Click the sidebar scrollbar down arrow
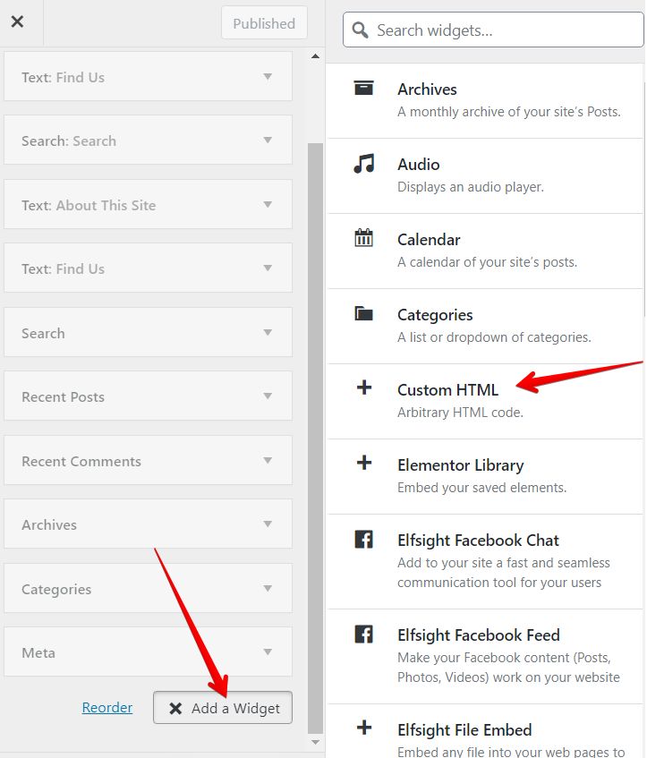Image resolution: width=647 pixels, height=758 pixels. coord(314,742)
